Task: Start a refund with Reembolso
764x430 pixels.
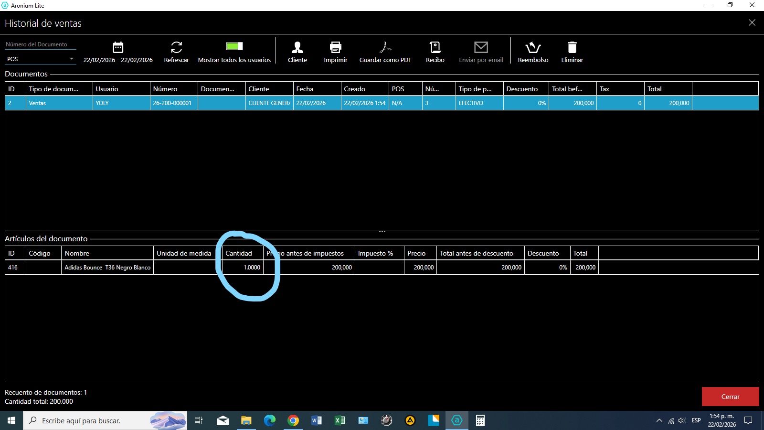Action: pyautogui.click(x=533, y=47)
